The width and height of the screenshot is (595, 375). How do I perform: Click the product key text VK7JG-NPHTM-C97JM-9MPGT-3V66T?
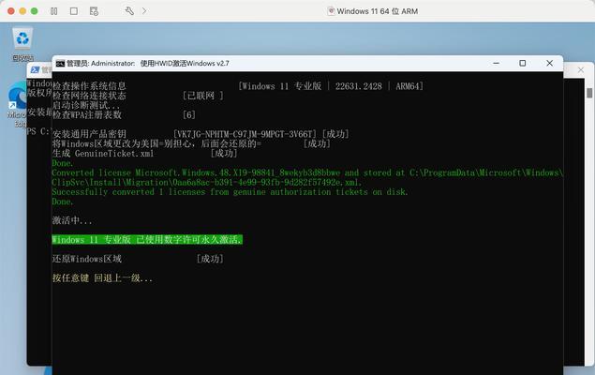tap(245, 134)
